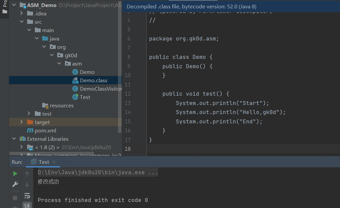Collapse the org package
Image resolution: width=340 pixels, height=208 pixels.
click(x=44, y=47)
